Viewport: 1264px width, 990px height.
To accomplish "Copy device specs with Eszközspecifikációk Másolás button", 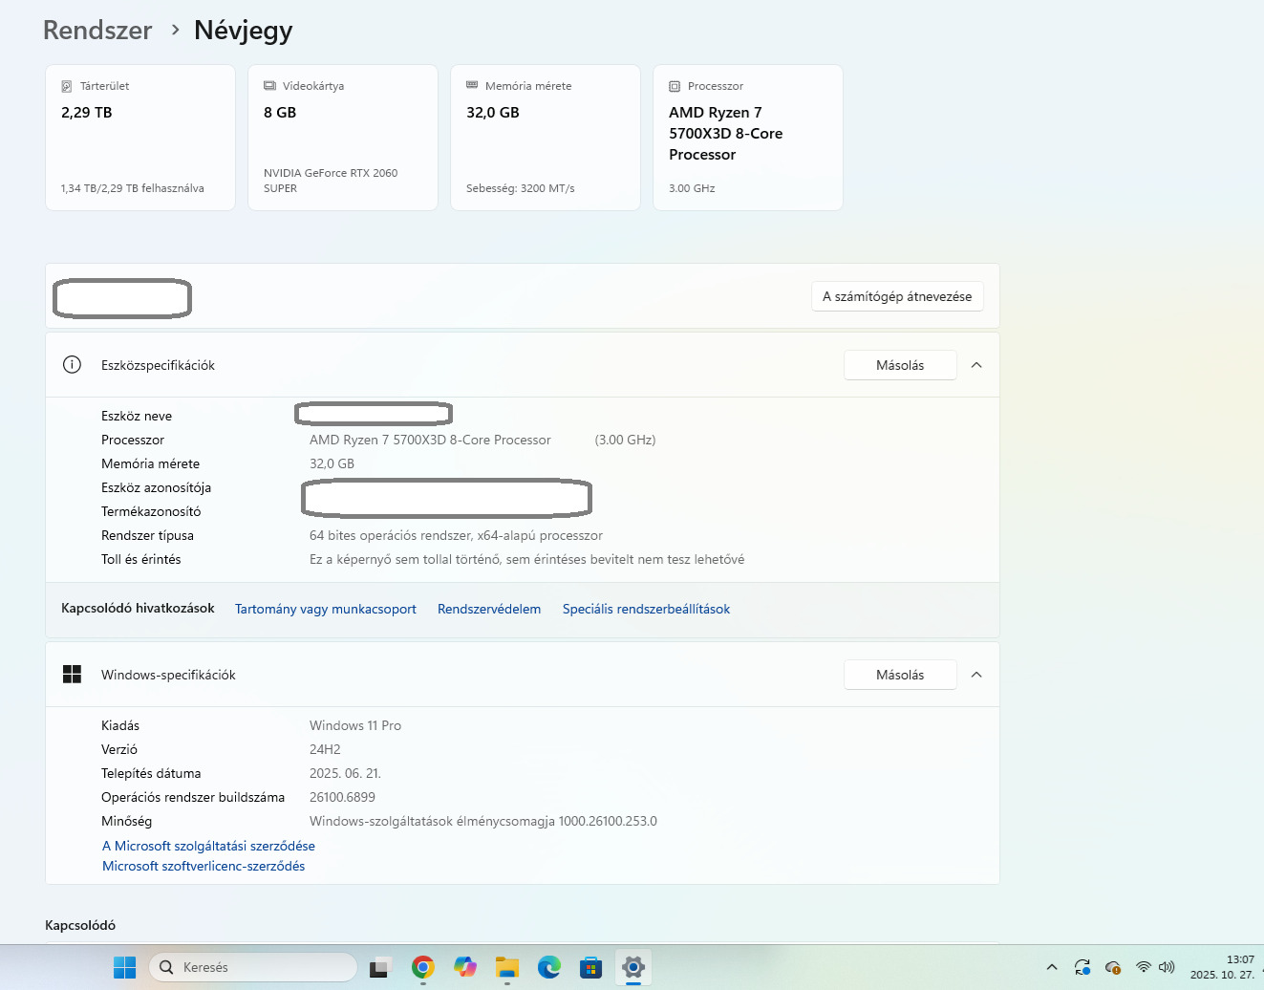I will pyautogui.click(x=900, y=365).
